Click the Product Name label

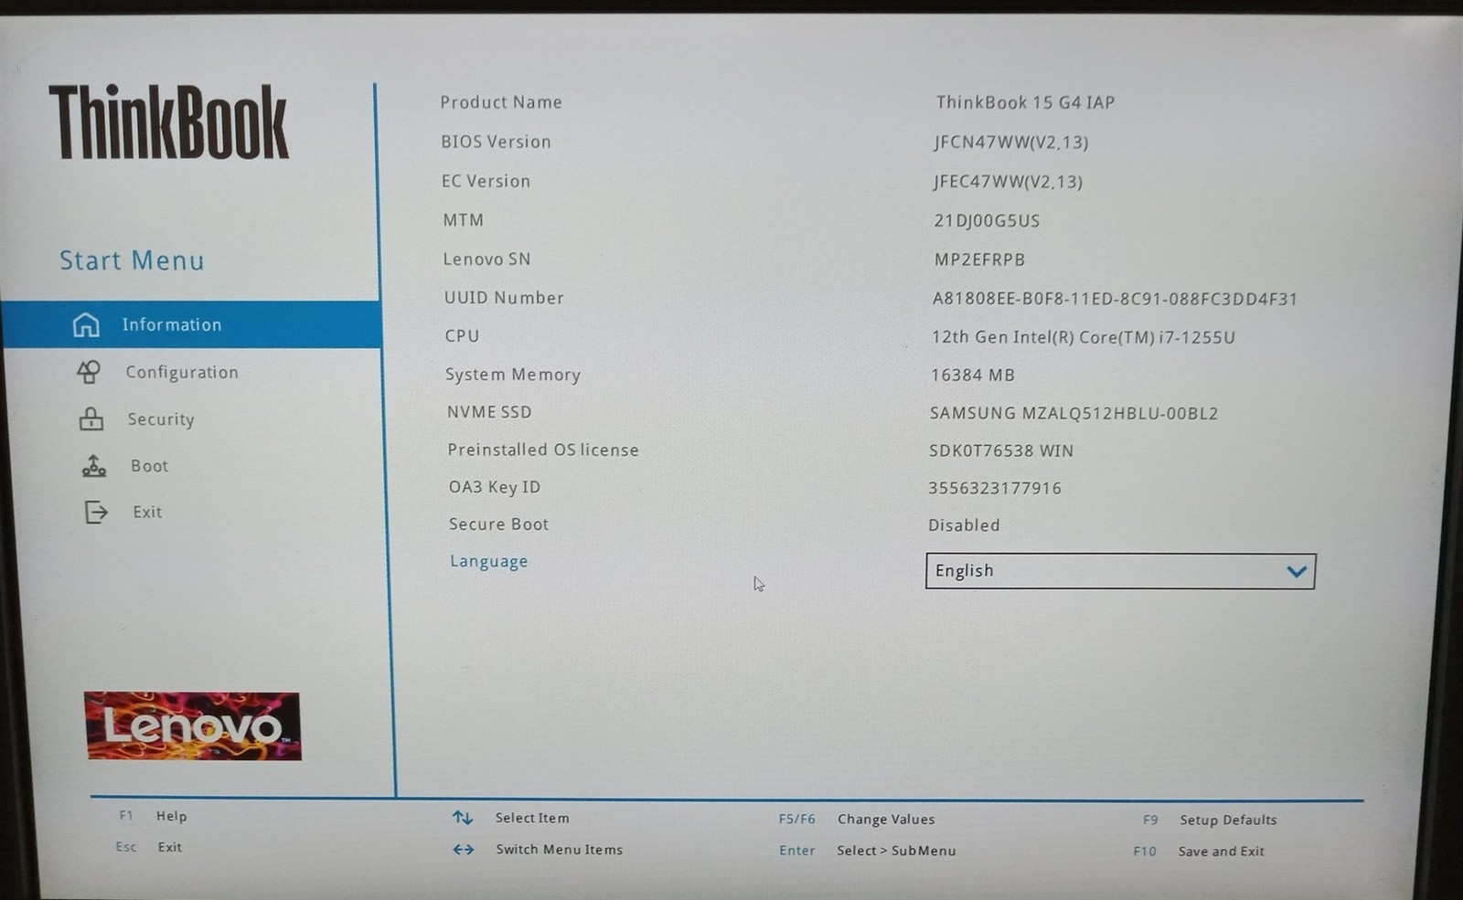pos(501,102)
